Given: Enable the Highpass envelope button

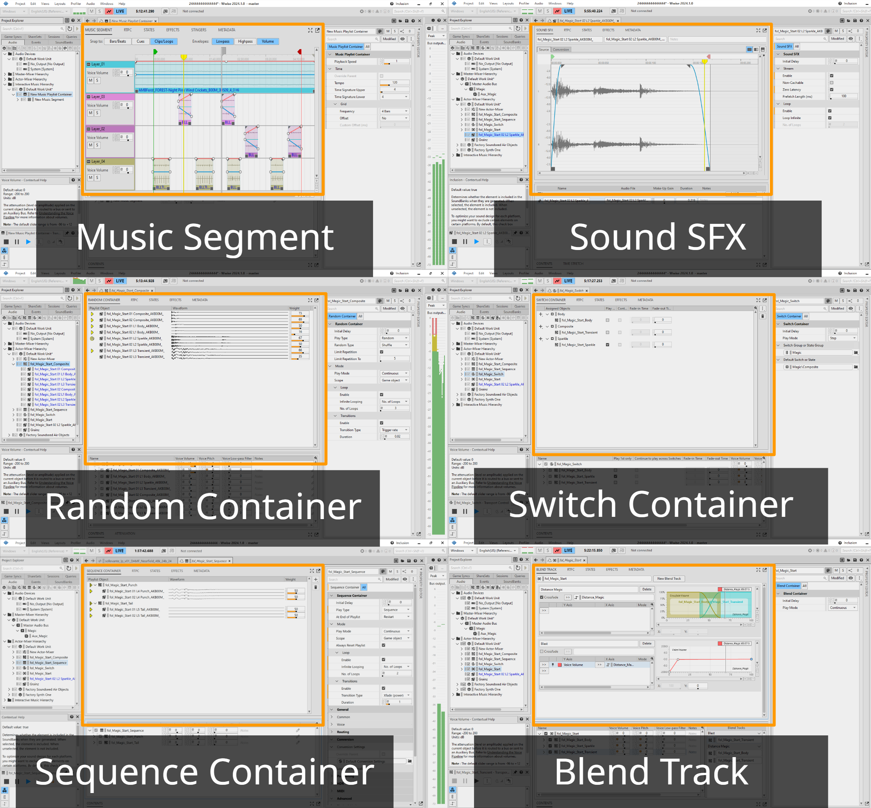Looking at the screenshot, I should point(245,42).
